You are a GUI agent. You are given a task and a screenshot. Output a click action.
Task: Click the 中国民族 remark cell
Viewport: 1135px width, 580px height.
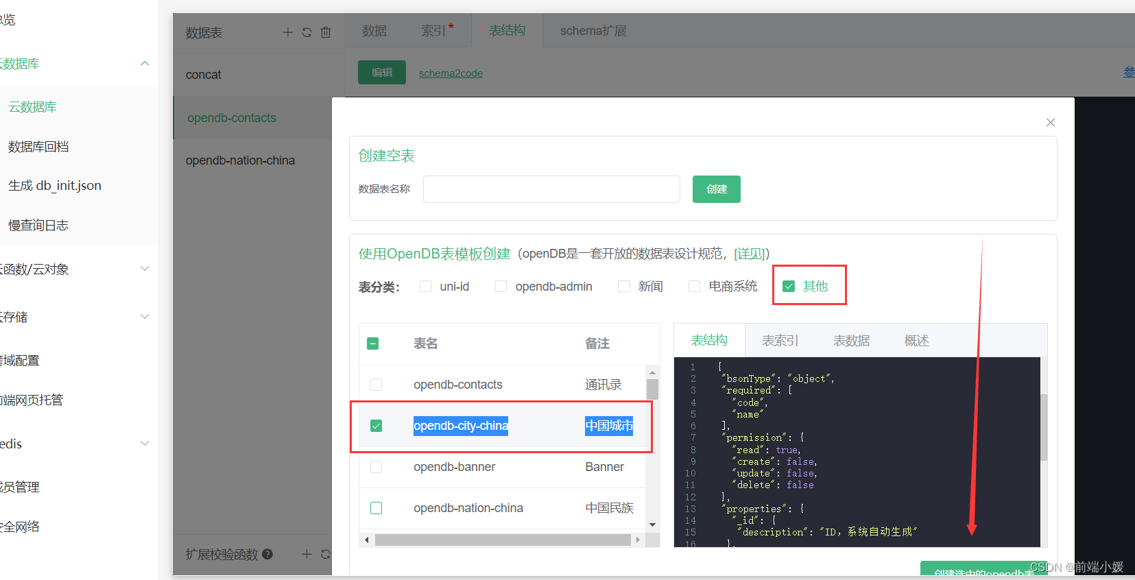[x=610, y=508]
